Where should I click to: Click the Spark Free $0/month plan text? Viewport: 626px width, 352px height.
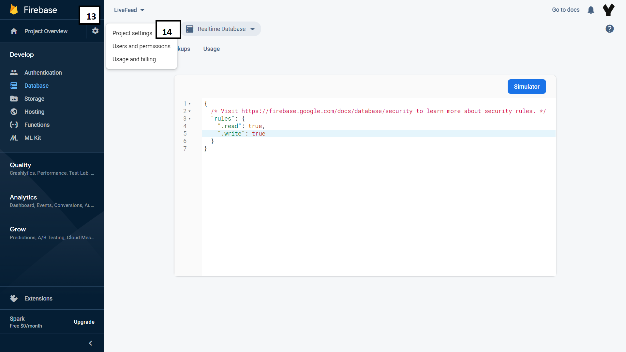(26, 322)
